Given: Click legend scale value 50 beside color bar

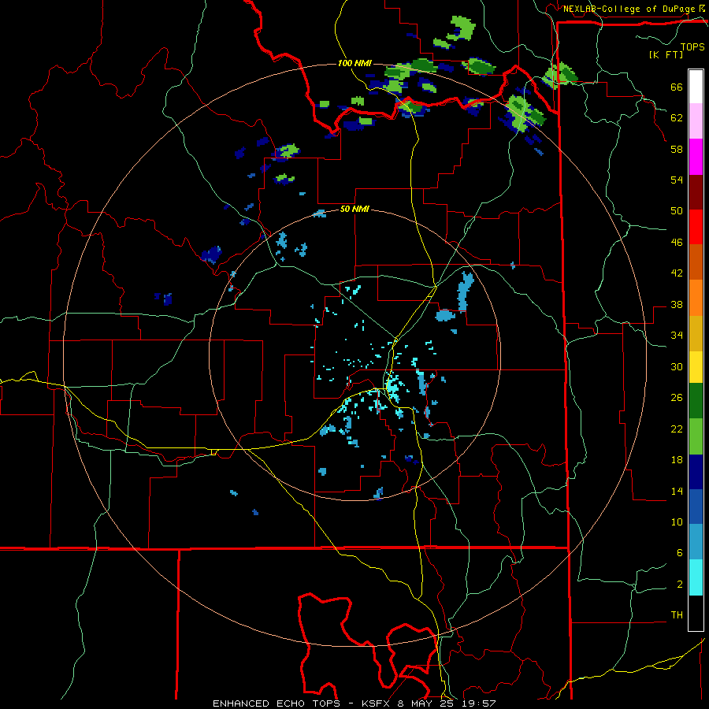Looking at the screenshot, I should 677,211.
